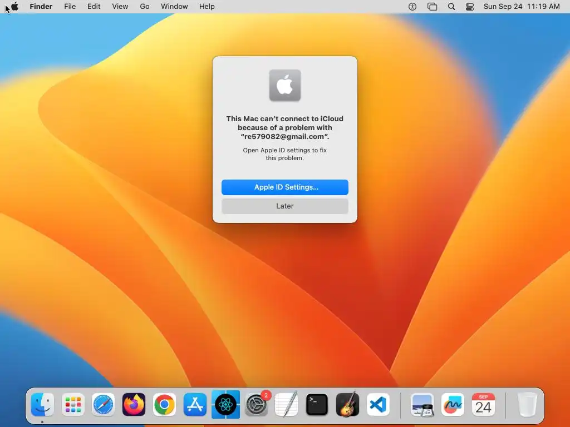Image resolution: width=570 pixels, height=427 pixels.
Task: Open the Finder app menu
Action: [x=41, y=7]
